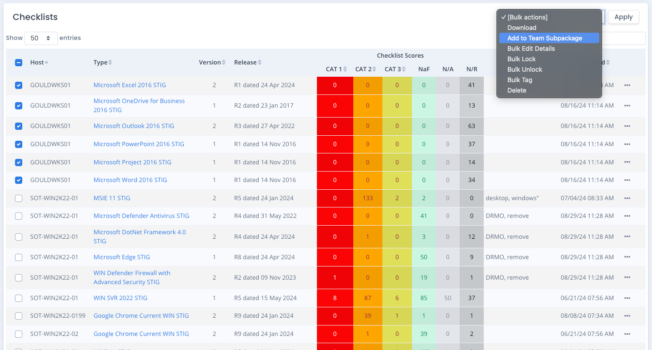Choose Download from bulk actions list
The height and width of the screenshot is (350, 652).
549,28
